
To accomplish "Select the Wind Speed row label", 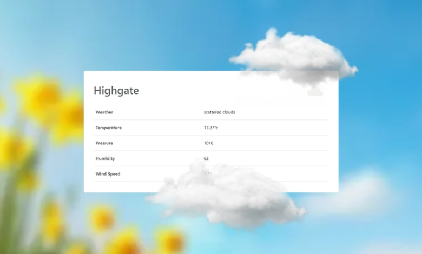I will tap(108, 174).
